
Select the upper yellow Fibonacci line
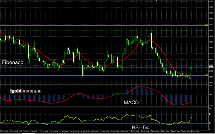pyautogui.click(x=104, y=26)
